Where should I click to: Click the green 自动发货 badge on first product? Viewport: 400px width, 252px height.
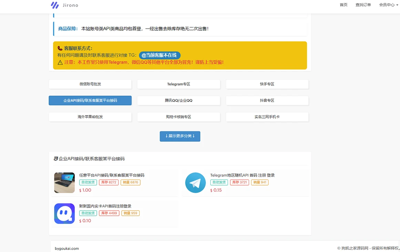click(87, 182)
